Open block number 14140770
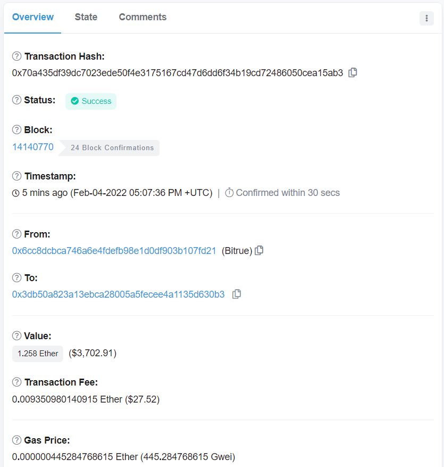The width and height of the screenshot is (444, 467). (x=33, y=147)
